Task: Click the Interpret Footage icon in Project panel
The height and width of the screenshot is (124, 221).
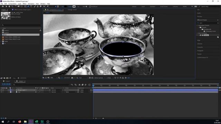Action: pyautogui.click(x=1, y=78)
